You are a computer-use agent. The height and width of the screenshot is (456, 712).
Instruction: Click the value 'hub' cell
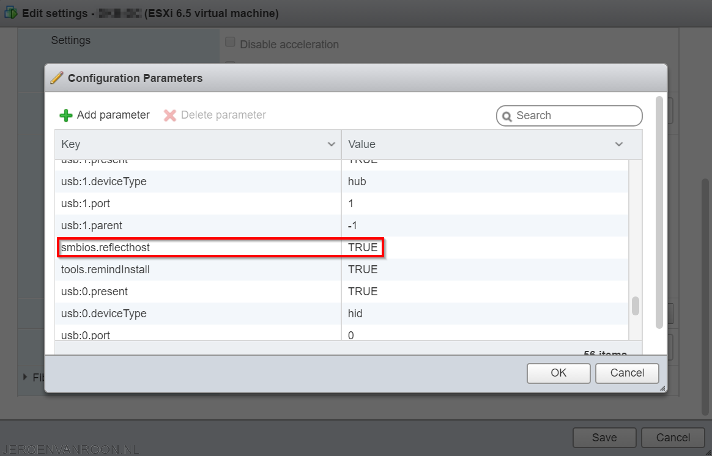(x=357, y=182)
